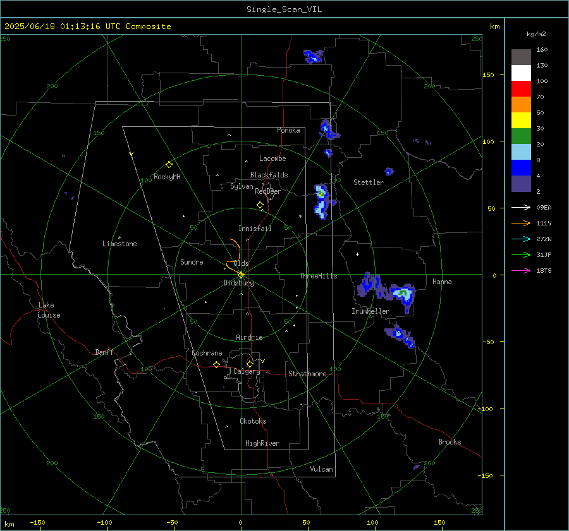Click the yellow V marker east of Calgary
Viewport: 569px width, 531px height.
[x=263, y=361]
